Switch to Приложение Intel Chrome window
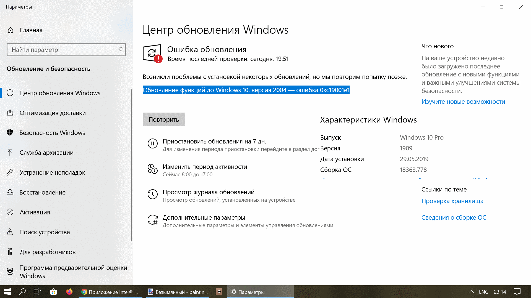The width and height of the screenshot is (531, 298). tap(111, 292)
